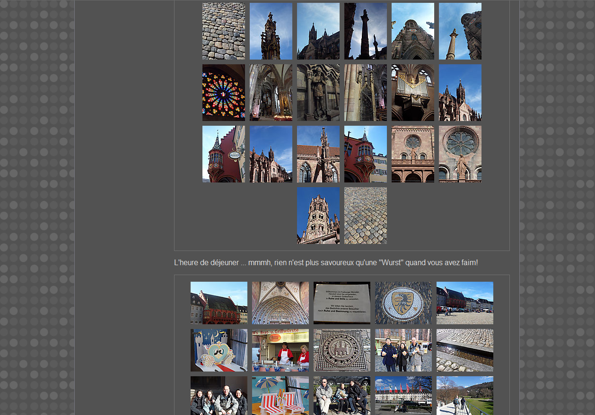Open photo of three people standing

[403, 350]
